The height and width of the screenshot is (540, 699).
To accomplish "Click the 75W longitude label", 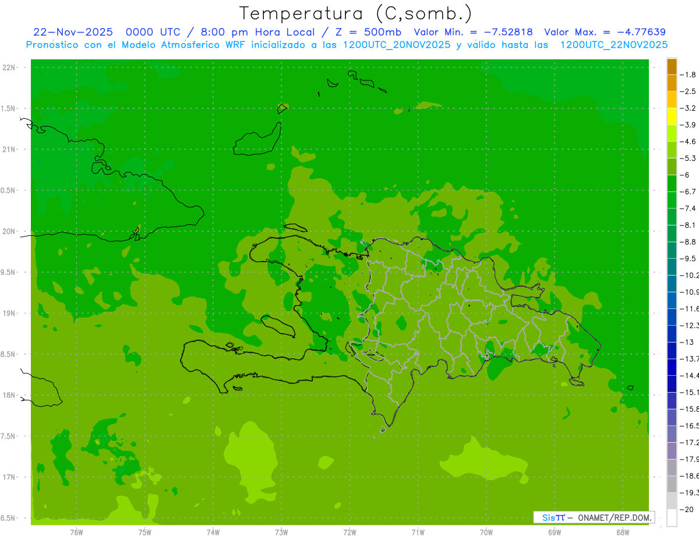I will pos(145,532).
